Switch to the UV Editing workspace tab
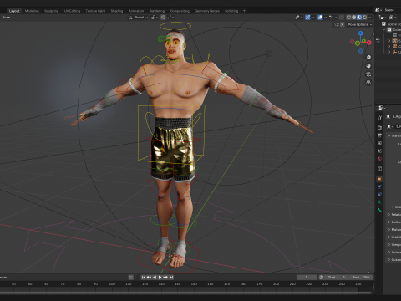Image resolution: width=401 pixels, height=301 pixels. tap(72, 11)
